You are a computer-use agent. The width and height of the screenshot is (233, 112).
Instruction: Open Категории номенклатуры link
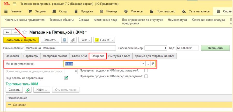208,20
